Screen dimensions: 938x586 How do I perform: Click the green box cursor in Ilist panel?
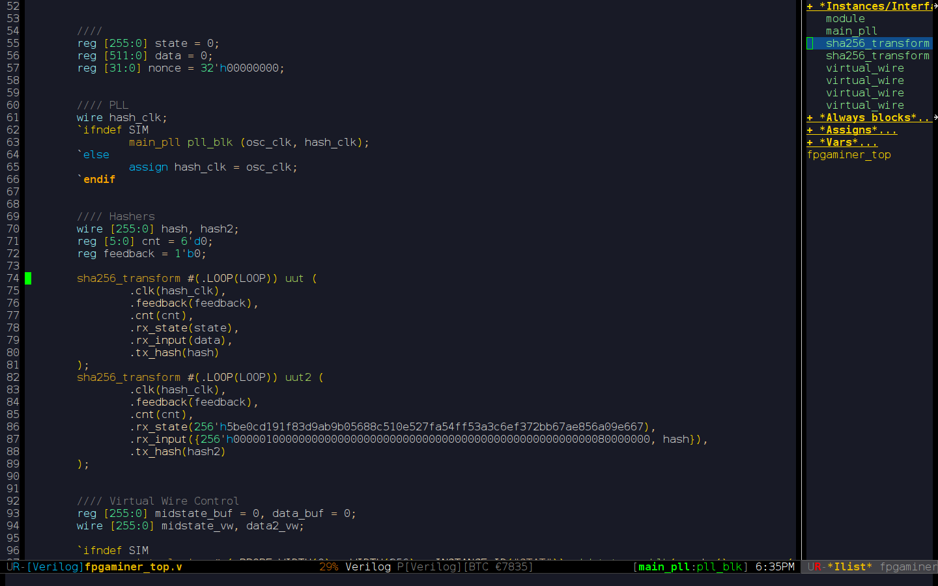810,44
